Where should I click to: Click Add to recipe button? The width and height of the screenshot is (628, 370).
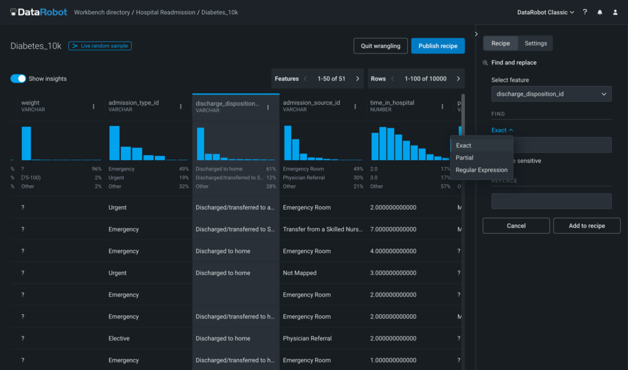coord(587,226)
